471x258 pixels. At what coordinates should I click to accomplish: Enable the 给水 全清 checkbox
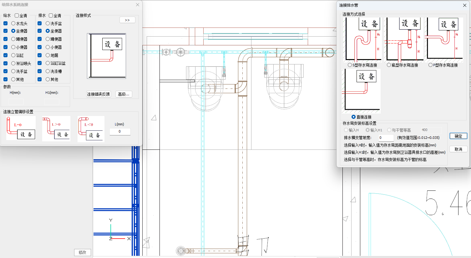point(17,16)
